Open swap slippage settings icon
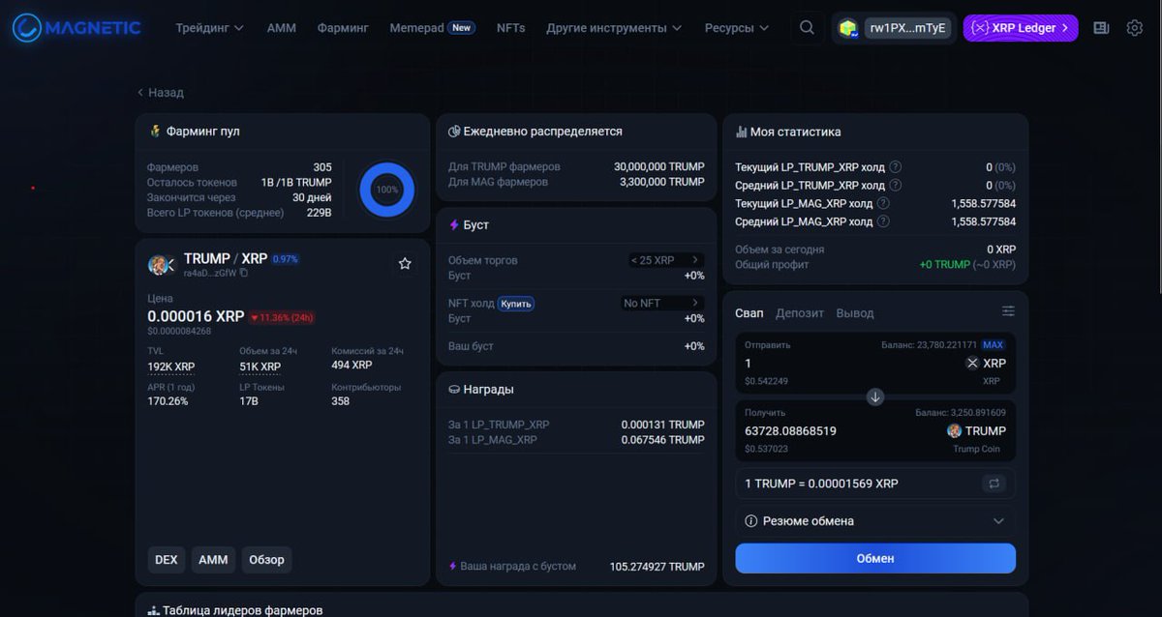Screen dimensions: 1162x617 [1008, 311]
